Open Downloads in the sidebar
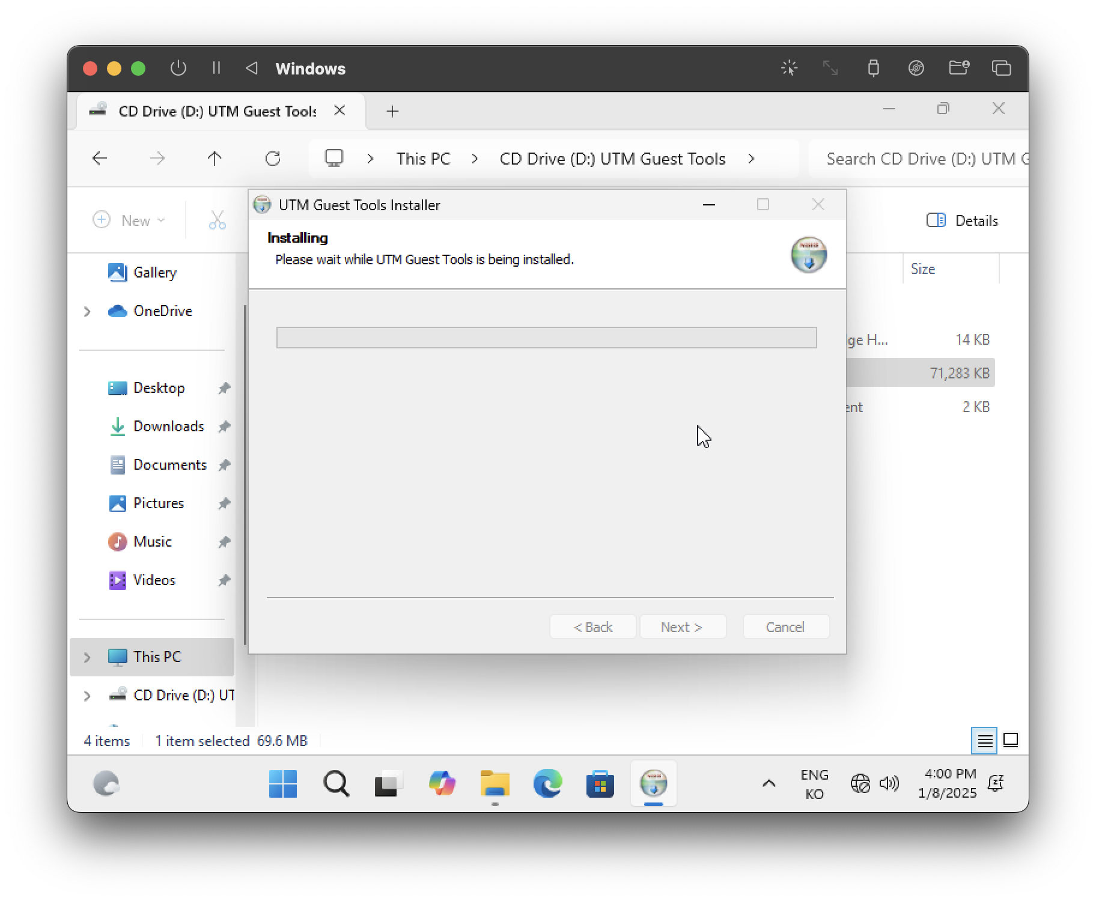 (x=157, y=426)
